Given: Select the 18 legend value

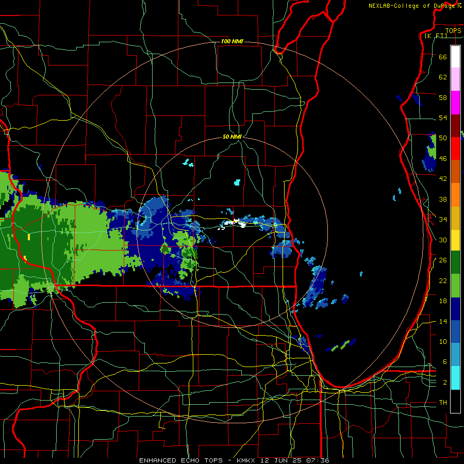Looking at the screenshot, I should tap(443, 301).
